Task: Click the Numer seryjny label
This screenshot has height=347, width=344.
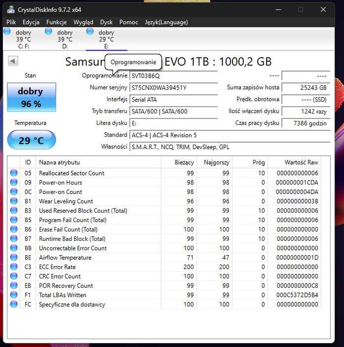Action: 109,87
